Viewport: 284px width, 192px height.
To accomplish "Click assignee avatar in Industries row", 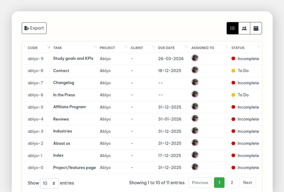I will pos(195,130).
